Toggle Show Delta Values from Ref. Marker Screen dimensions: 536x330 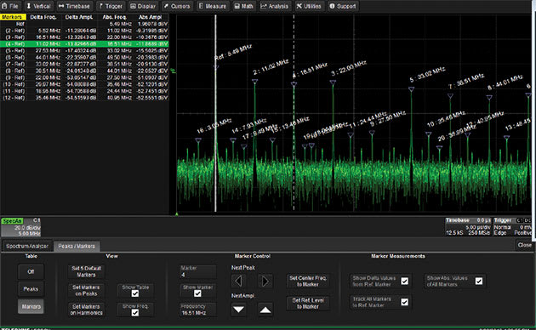coord(404,282)
